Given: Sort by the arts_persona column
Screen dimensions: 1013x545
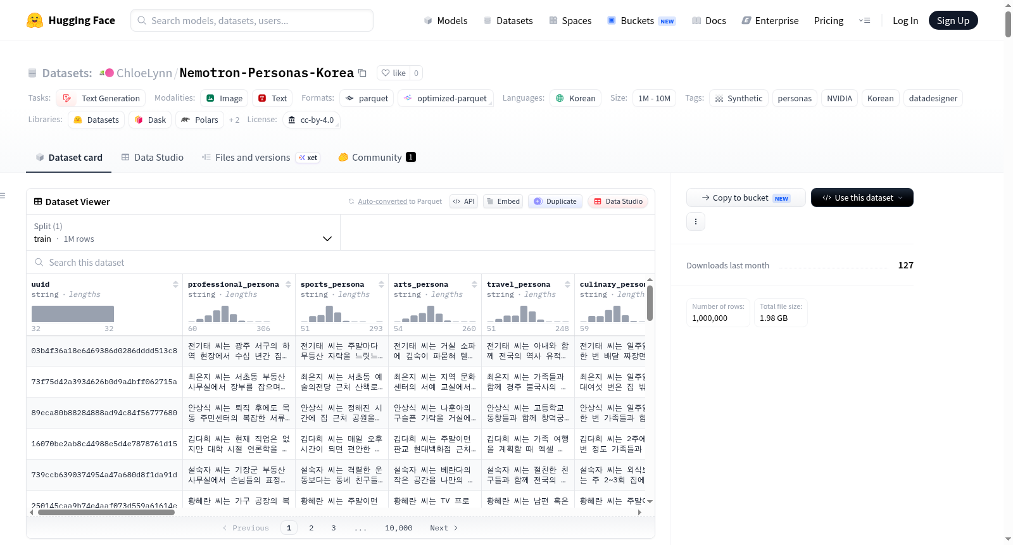Looking at the screenshot, I should point(474,284).
